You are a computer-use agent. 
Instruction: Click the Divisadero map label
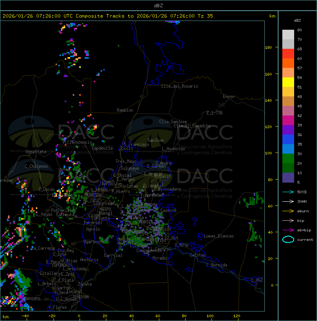tap(170, 189)
